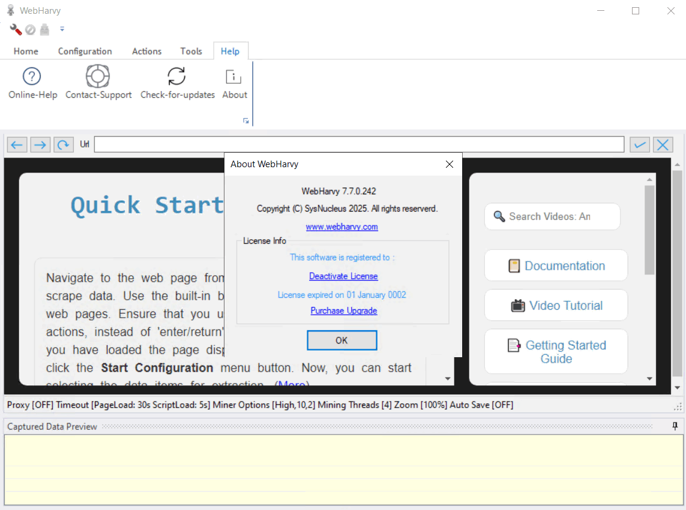The height and width of the screenshot is (510, 686).
Task: Open the www.webharvy.com link
Action: tap(341, 227)
